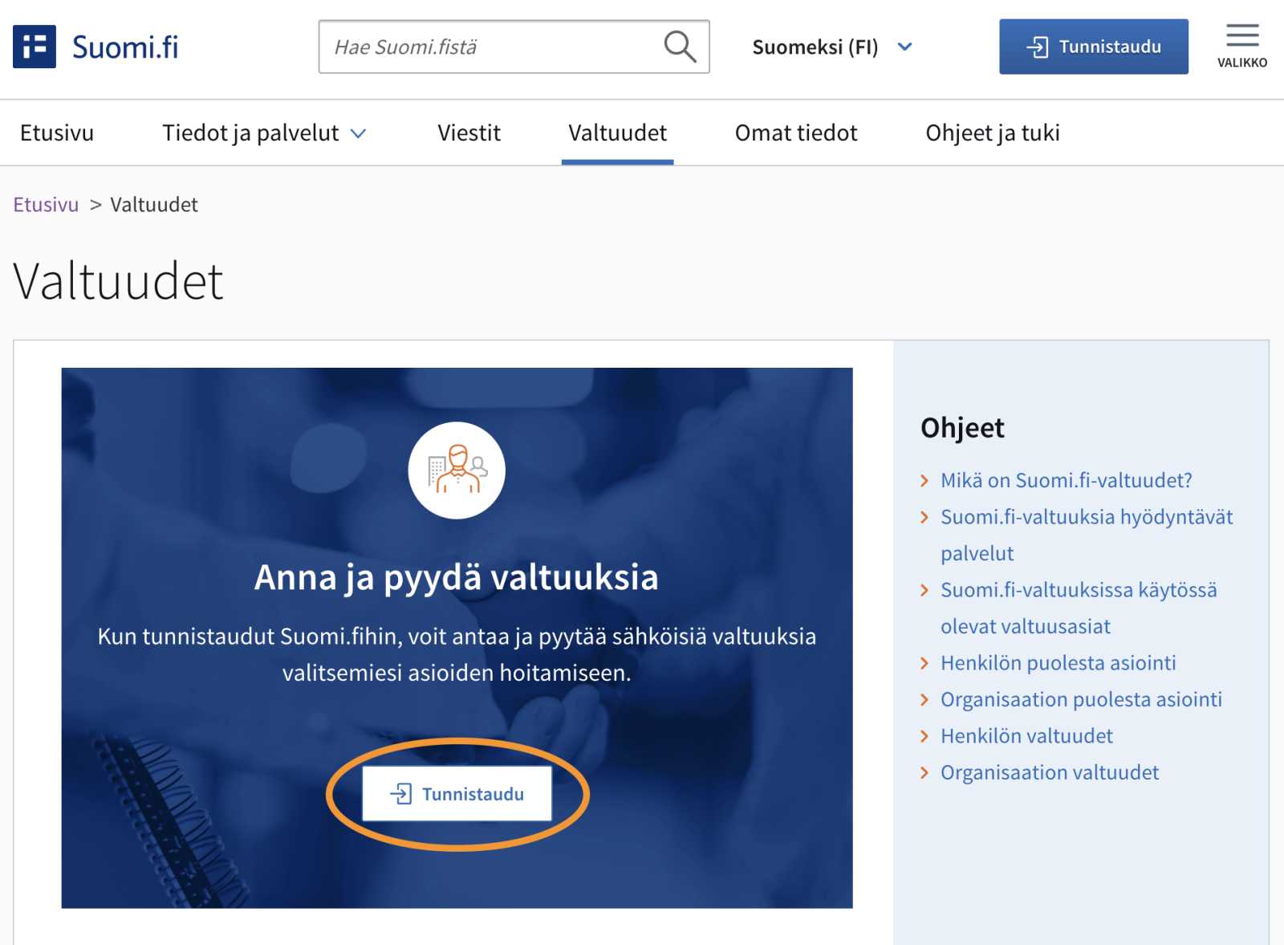The height and width of the screenshot is (945, 1284).
Task: Click the language selector chevron arrow
Action: [905, 47]
